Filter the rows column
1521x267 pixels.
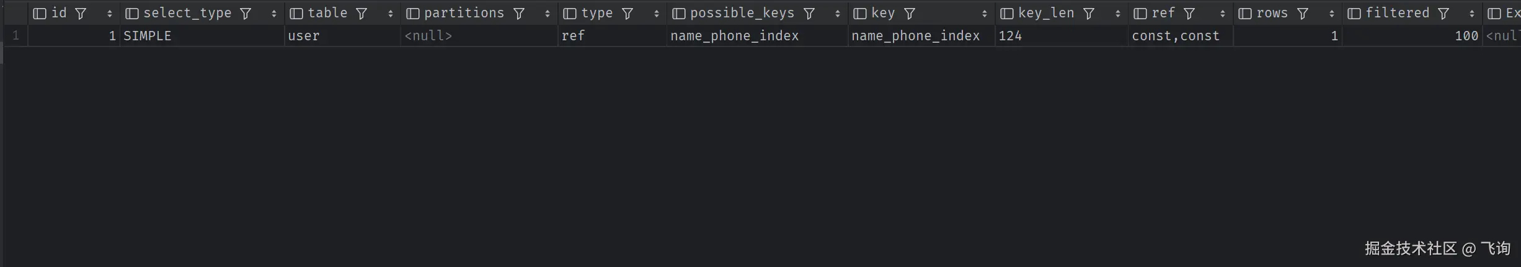[x=1303, y=13]
